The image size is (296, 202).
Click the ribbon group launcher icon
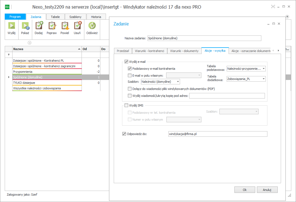coord(29,43)
